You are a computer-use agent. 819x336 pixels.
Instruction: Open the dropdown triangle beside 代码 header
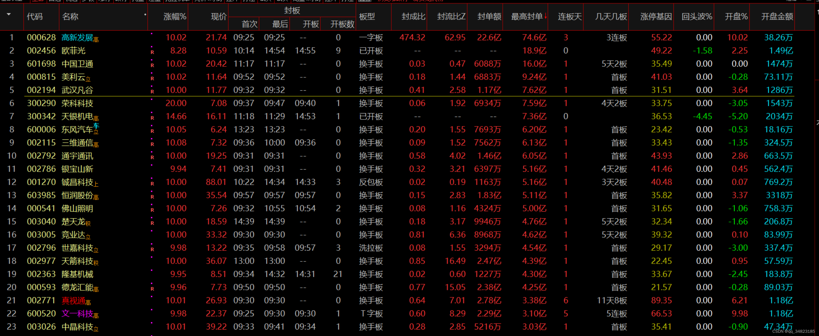tap(9, 15)
